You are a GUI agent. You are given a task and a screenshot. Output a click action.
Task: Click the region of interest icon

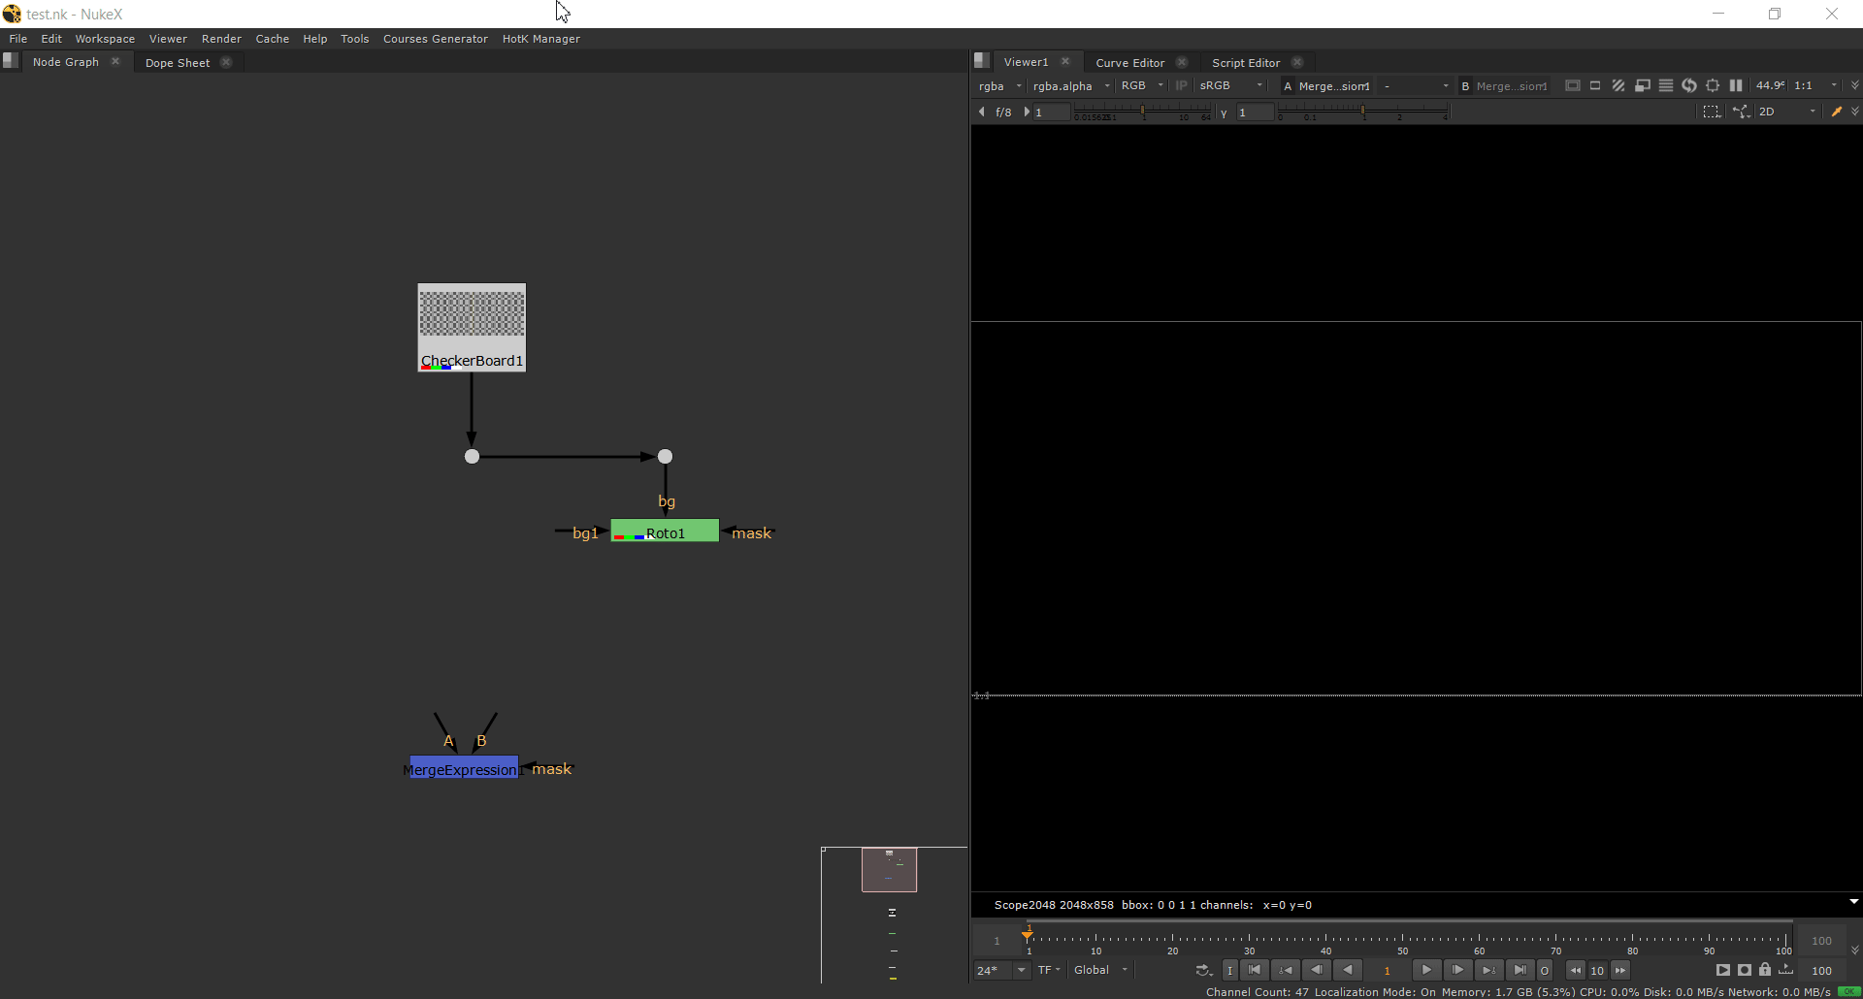coord(1712,112)
